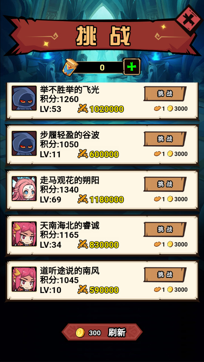Challenge 举不胜举的飞光 with the 挑战 button
204x362 pixels.
point(165,94)
